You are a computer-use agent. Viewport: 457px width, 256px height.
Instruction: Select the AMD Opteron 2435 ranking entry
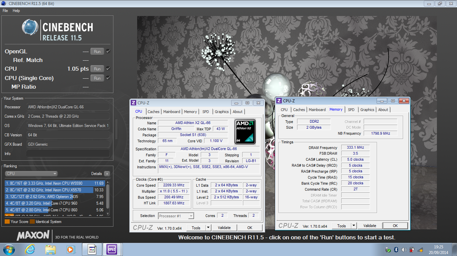coord(55,197)
